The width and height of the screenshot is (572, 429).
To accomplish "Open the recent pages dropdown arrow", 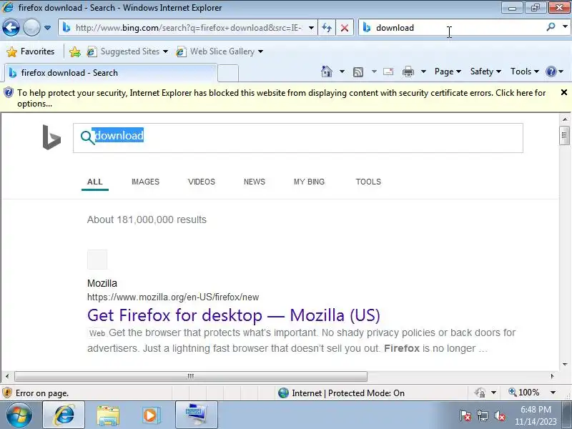I will coord(47,28).
